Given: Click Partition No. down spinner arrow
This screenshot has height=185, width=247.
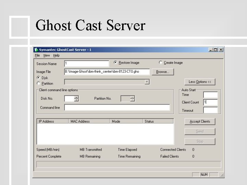Looking at the screenshot, I should pos(132,100).
